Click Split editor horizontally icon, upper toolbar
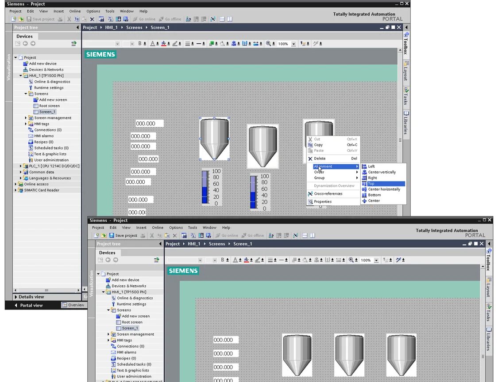Image resolution: width=498 pixels, height=382 pixels. tap(222, 19)
